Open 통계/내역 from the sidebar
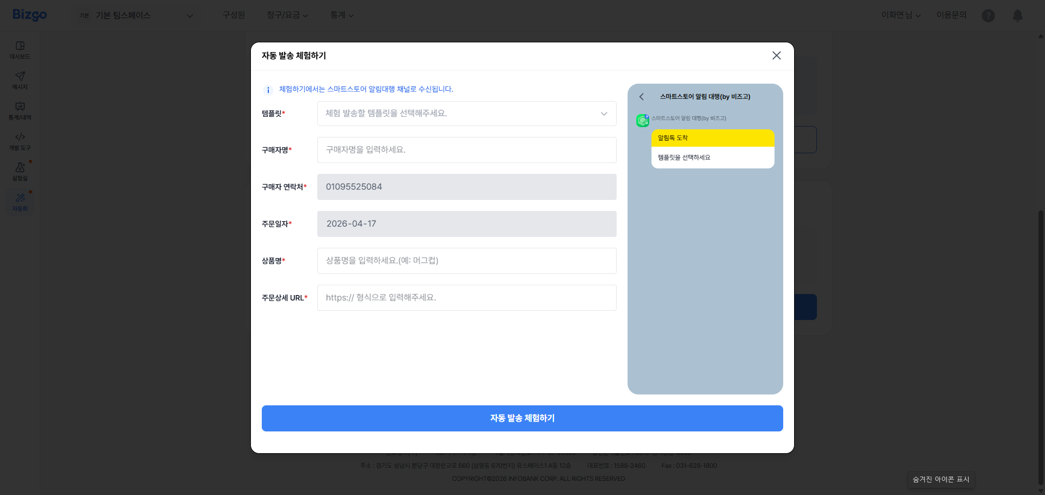Image resolution: width=1045 pixels, height=495 pixels. (x=20, y=110)
